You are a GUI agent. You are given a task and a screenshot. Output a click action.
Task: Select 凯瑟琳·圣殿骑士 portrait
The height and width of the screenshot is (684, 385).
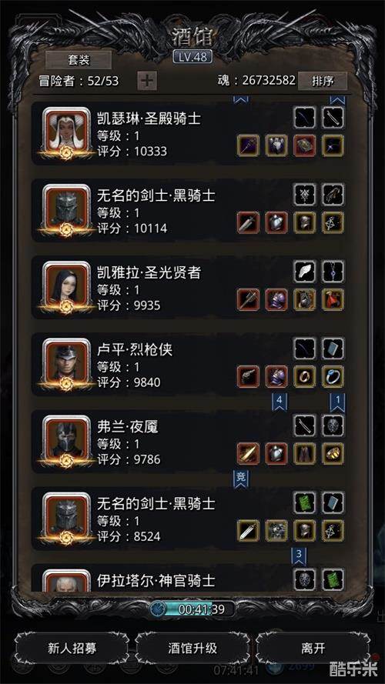tap(66, 132)
